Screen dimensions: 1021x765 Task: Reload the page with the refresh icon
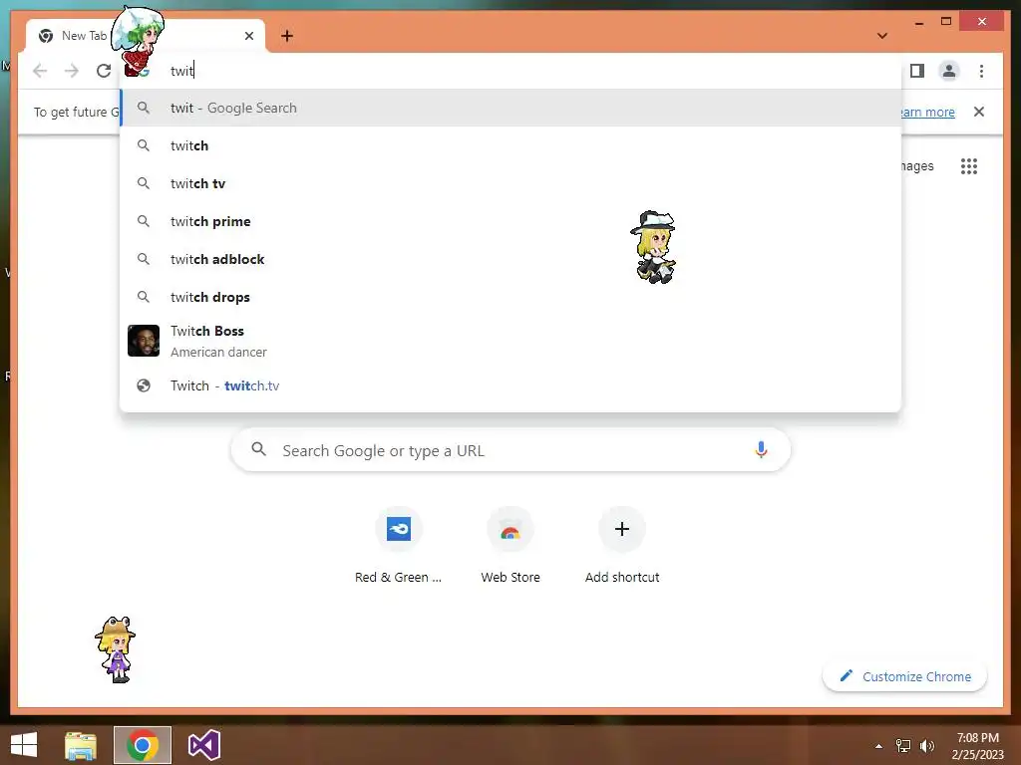coord(104,71)
